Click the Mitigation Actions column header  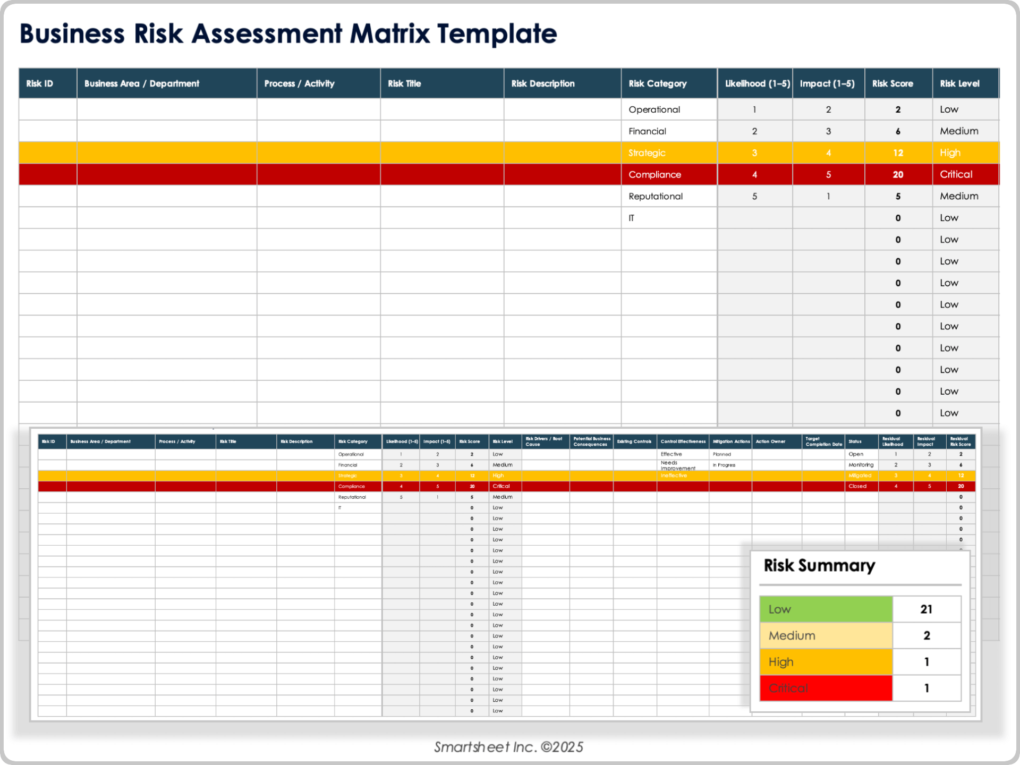click(730, 441)
